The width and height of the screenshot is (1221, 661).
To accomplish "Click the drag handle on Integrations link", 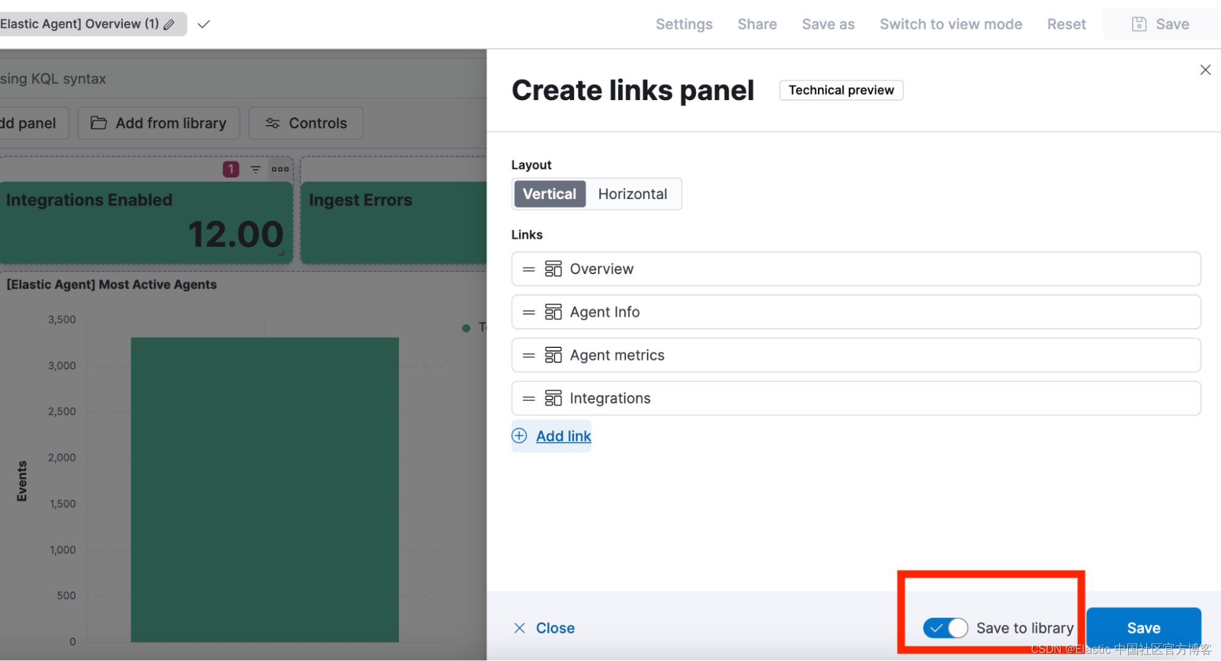I will [x=529, y=399].
